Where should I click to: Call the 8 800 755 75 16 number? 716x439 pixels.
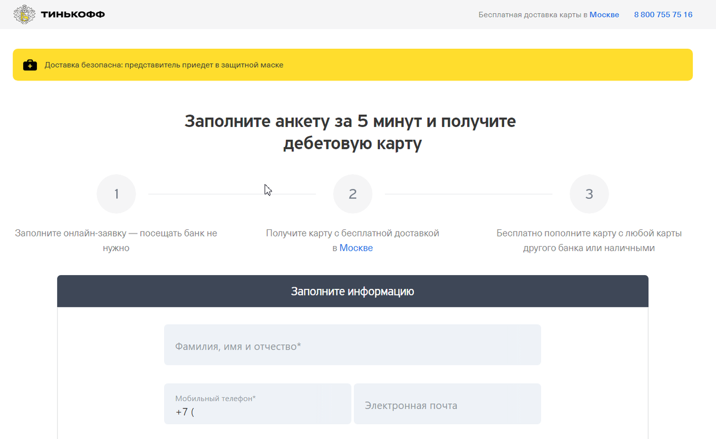(x=663, y=14)
